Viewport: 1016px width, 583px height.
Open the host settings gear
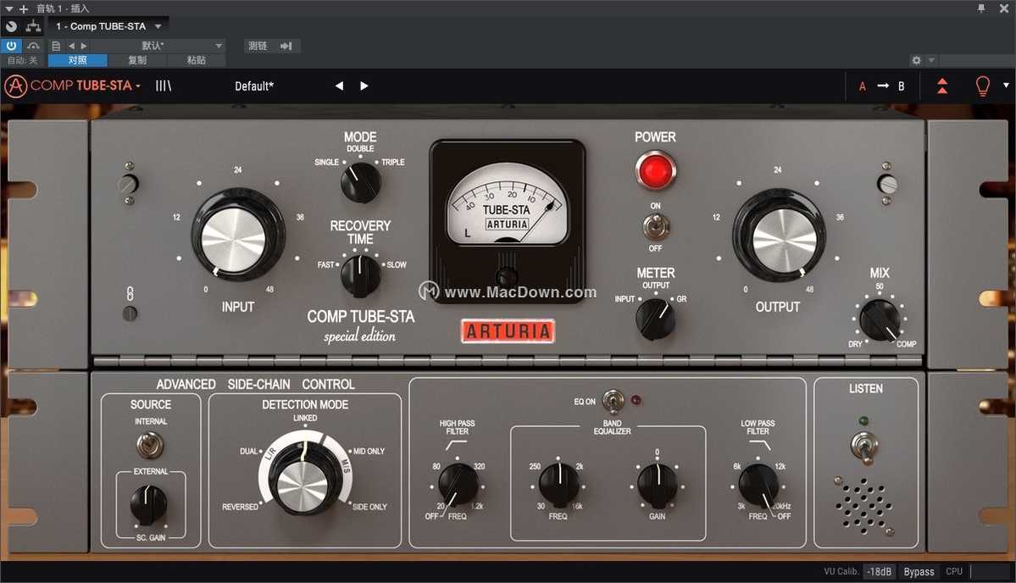(x=916, y=60)
